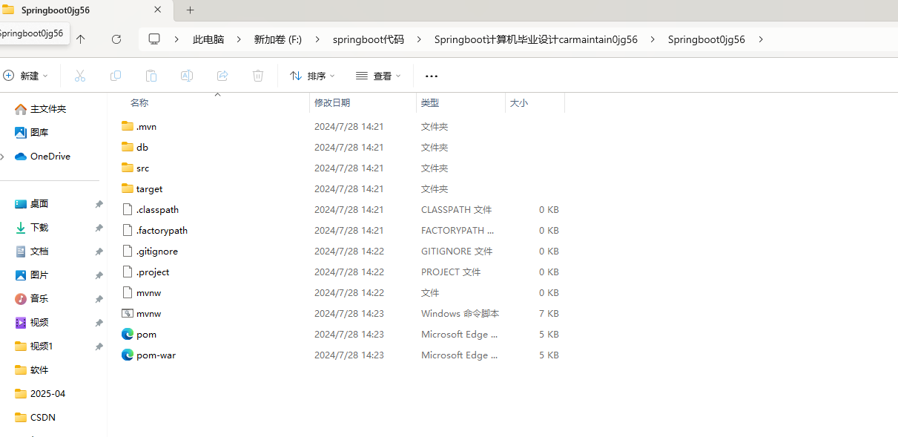Click the Up arrow navigation button
The image size is (898, 437).
point(81,39)
